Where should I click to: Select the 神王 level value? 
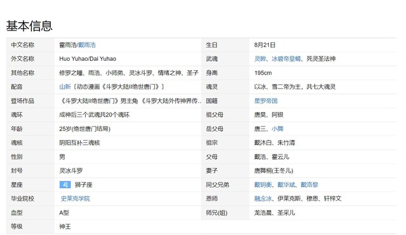[x=65, y=227]
